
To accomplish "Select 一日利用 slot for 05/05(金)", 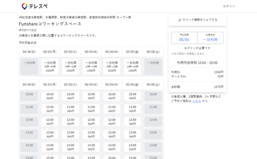I will 133,66.
